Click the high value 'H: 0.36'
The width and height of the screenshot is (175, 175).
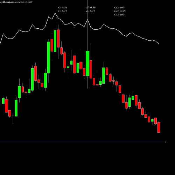coord(91,8)
